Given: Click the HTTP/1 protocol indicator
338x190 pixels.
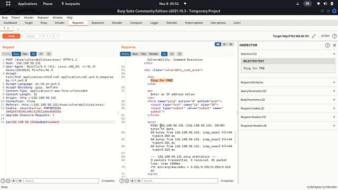Looking at the screenshot, I should tap(325, 36).
